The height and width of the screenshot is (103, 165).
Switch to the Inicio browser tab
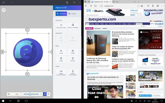[x=122, y=2]
